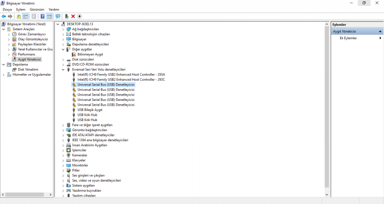Expand Olay Görüntüleyicisi node
The height and width of the screenshot is (204, 384).
(9, 39)
